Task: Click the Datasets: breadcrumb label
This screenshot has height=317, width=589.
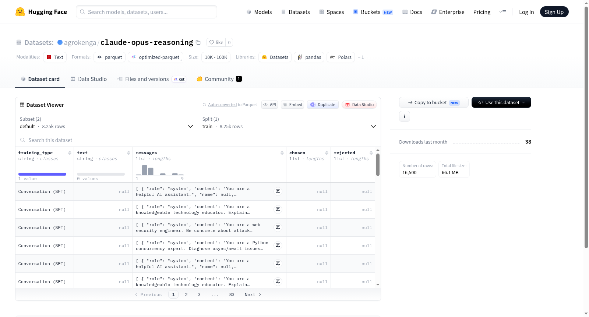Action: click(x=39, y=42)
